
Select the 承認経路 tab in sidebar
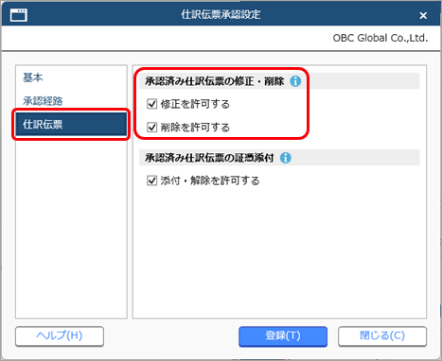[71, 101]
